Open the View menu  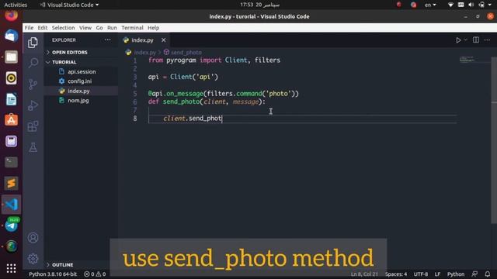point(85,28)
